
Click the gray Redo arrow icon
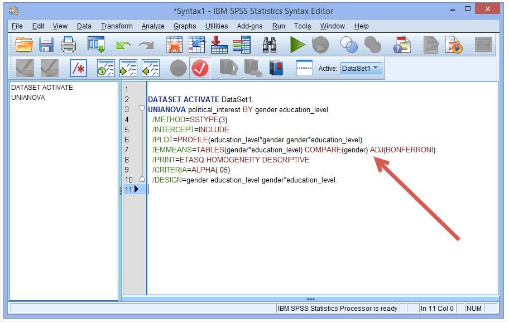146,45
